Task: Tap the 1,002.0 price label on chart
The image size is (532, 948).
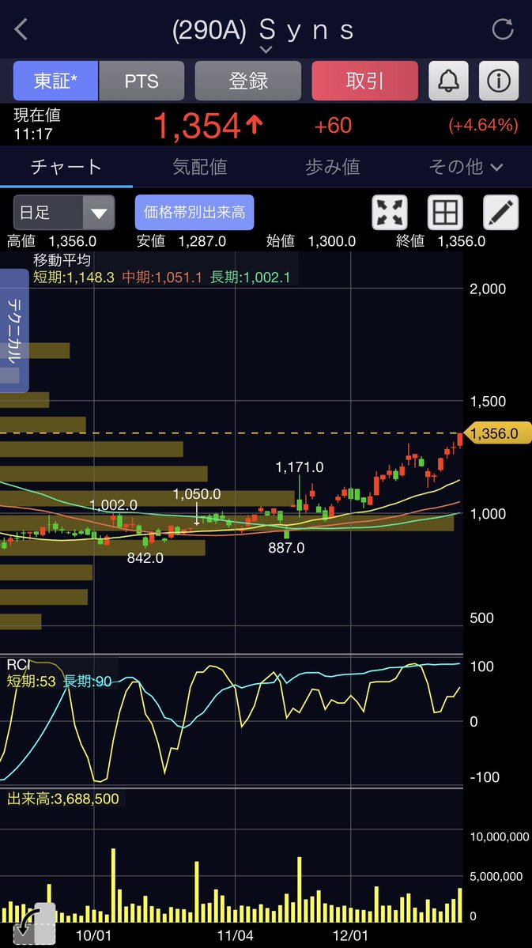Action: click(113, 504)
